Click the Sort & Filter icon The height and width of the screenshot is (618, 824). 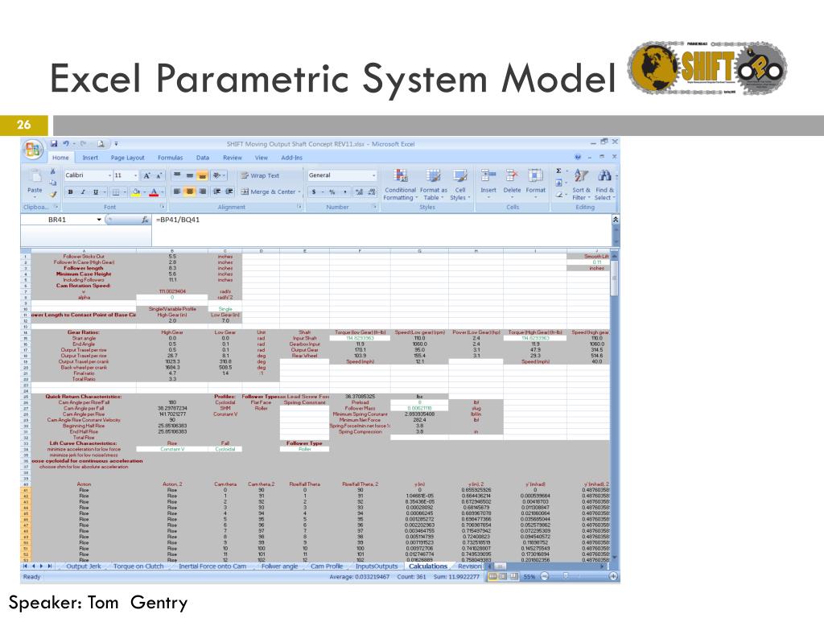[x=582, y=176]
